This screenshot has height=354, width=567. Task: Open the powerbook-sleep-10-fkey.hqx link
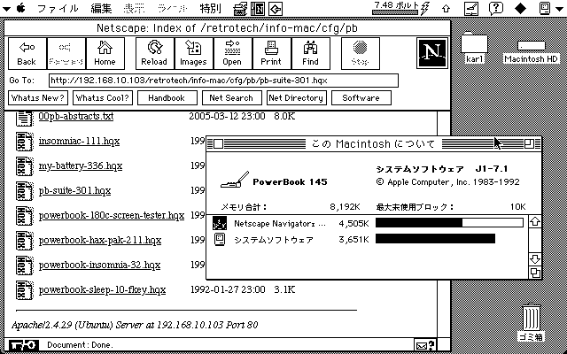(x=103, y=290)
